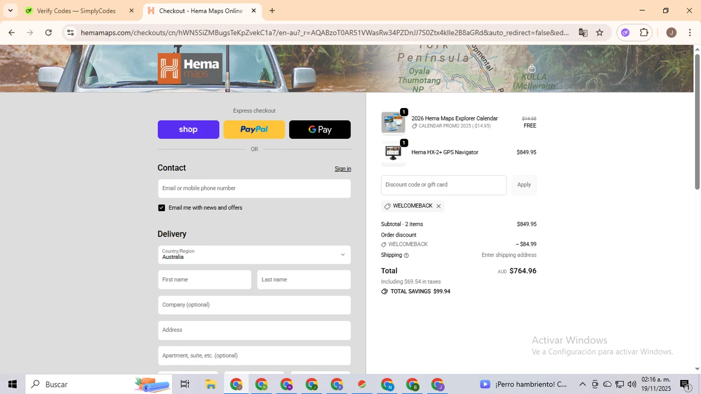Switch to Checkout Hema Maps tab
This screenshot has width=701, height=394.
pyautogui.click(x=201, y=11)
